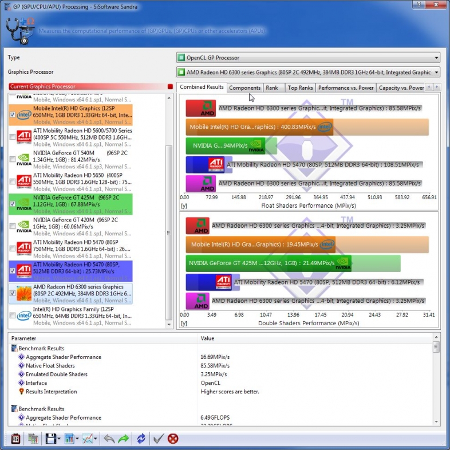Open the dropdown arrow next to the bar chart icon
The height and width of the screenshot is (450, 450).
[77, 439]
